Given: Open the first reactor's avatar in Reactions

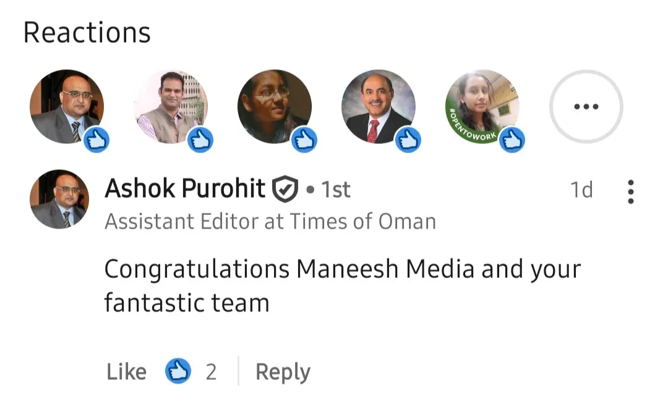Looking at the screenshot, I should [65, 105].
